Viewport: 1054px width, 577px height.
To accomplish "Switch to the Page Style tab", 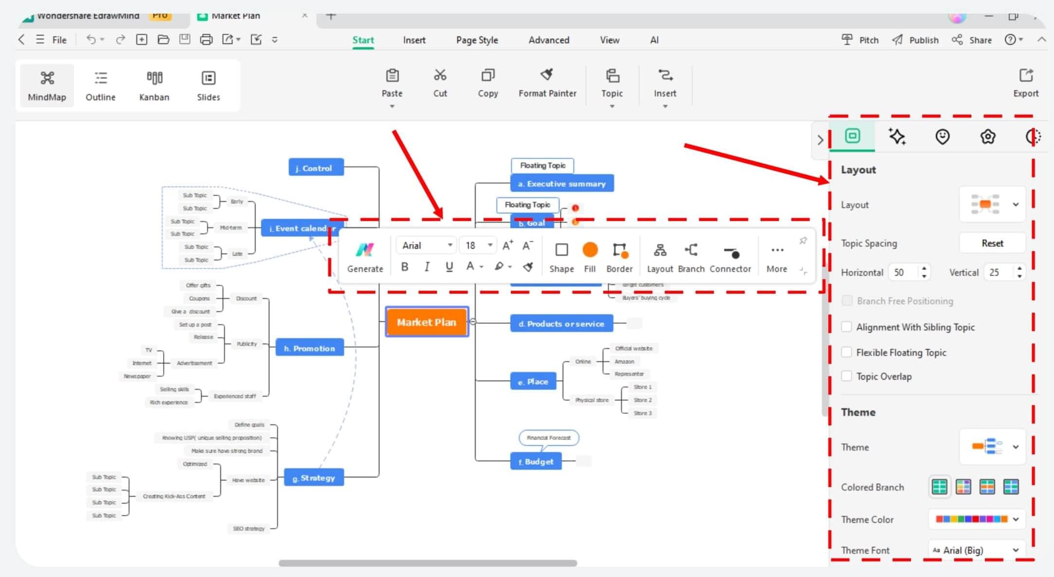I will click(476, 40).
